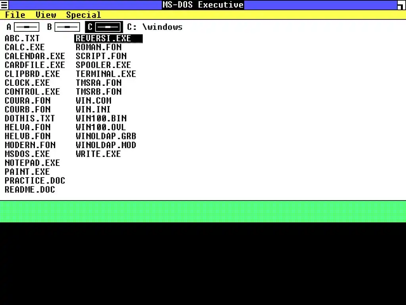Viewport: 406px width, 305px height.
Task: Select WIN100.OVL file
Action: click(x=101, y=127)
